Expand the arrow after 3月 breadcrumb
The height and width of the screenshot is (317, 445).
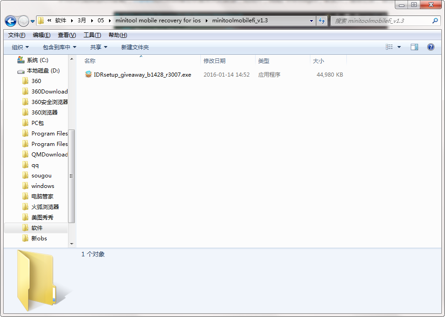click(92, 21)
